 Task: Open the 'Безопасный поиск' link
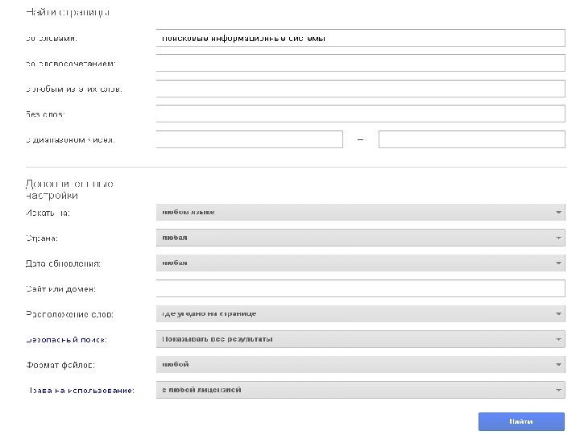[66, 340]
